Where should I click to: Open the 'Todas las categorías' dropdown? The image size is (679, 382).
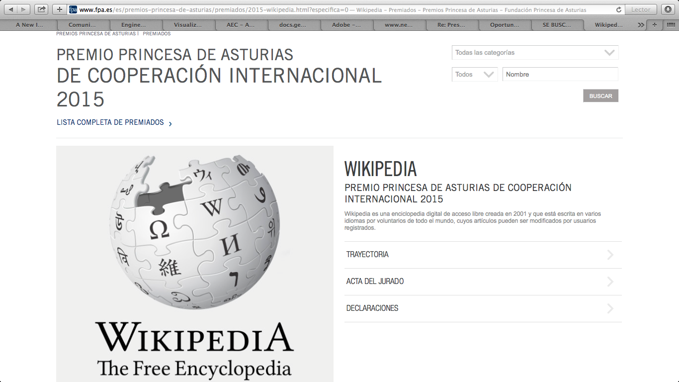pyautogui.click(x=535, y=53)
